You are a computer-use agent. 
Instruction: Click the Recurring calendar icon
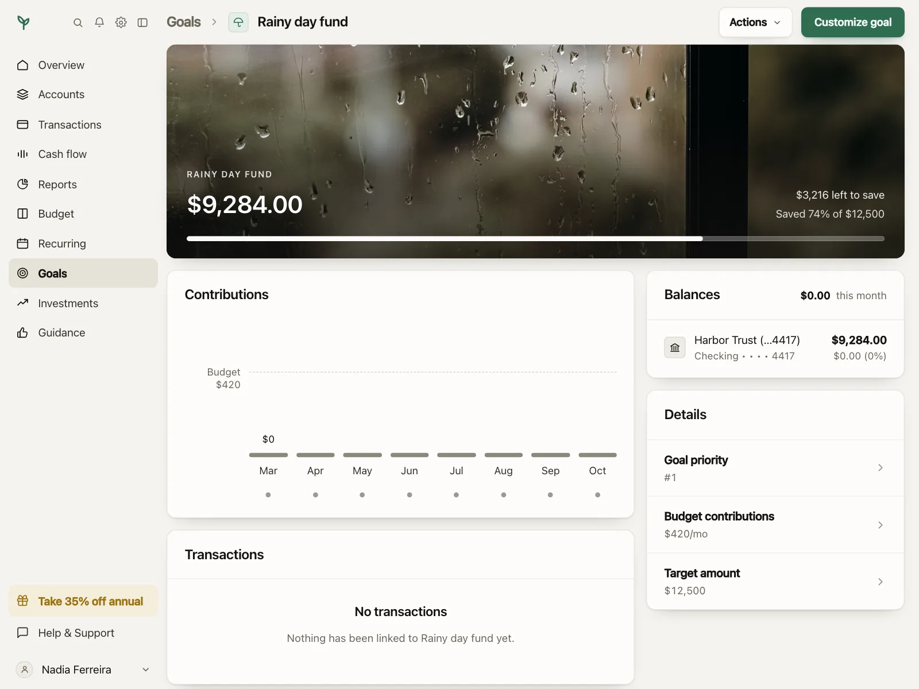pos(23,243)
